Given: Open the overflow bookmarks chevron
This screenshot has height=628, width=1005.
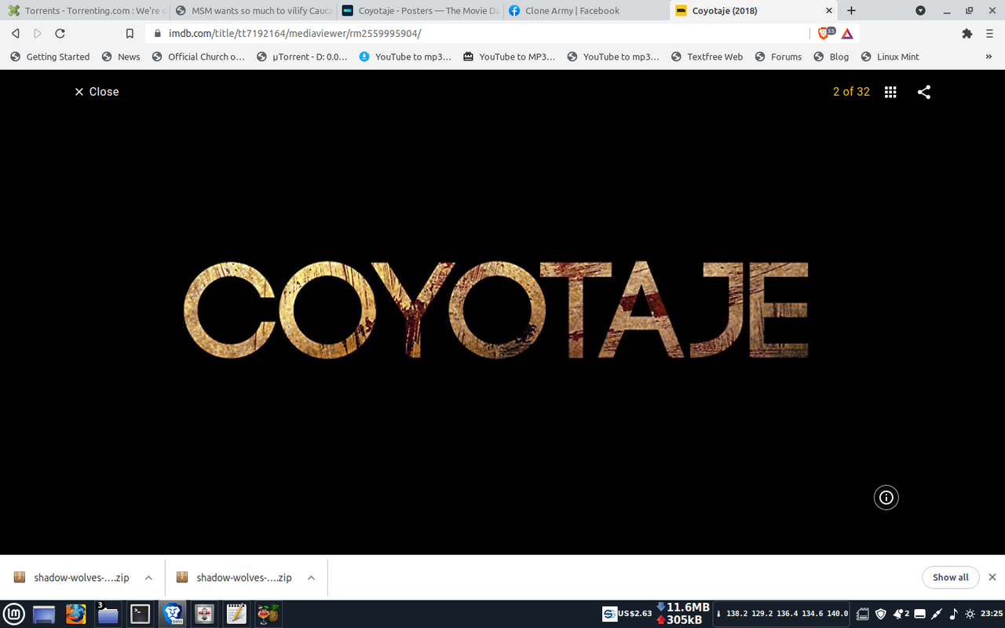Looking at the screenshot, I should (x=989, y=57).
